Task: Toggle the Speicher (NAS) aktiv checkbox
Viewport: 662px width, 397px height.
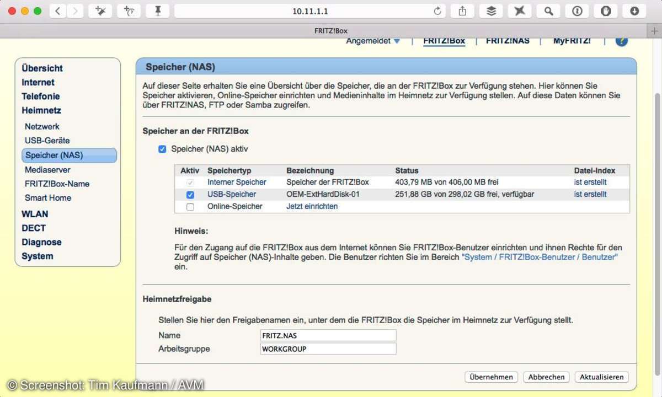Action: (162, 149)
